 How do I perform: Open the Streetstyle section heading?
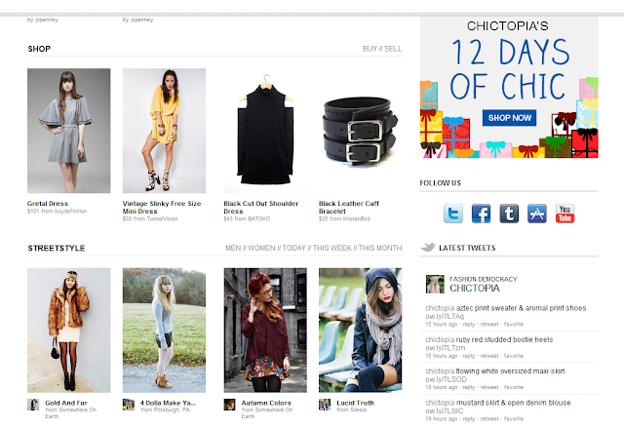pos(57,249)
